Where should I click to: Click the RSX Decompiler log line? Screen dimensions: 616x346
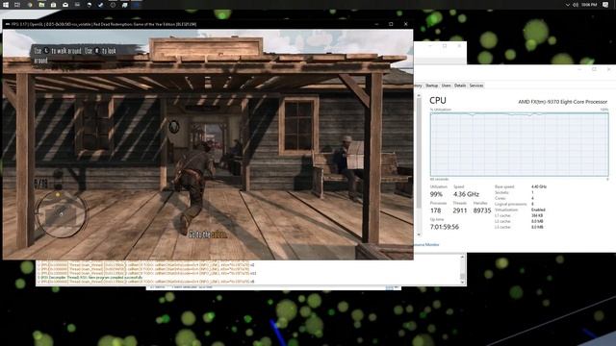[90, 278]
